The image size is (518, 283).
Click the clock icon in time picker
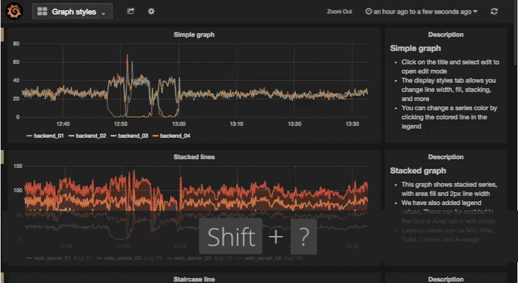click(x=368, y=12)
